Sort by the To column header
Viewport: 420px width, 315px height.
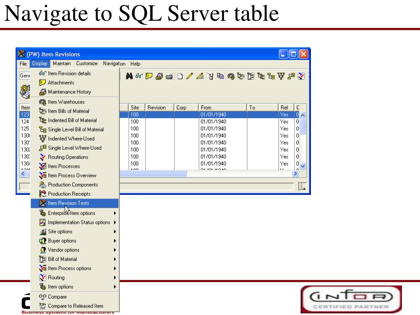[263, 107]
